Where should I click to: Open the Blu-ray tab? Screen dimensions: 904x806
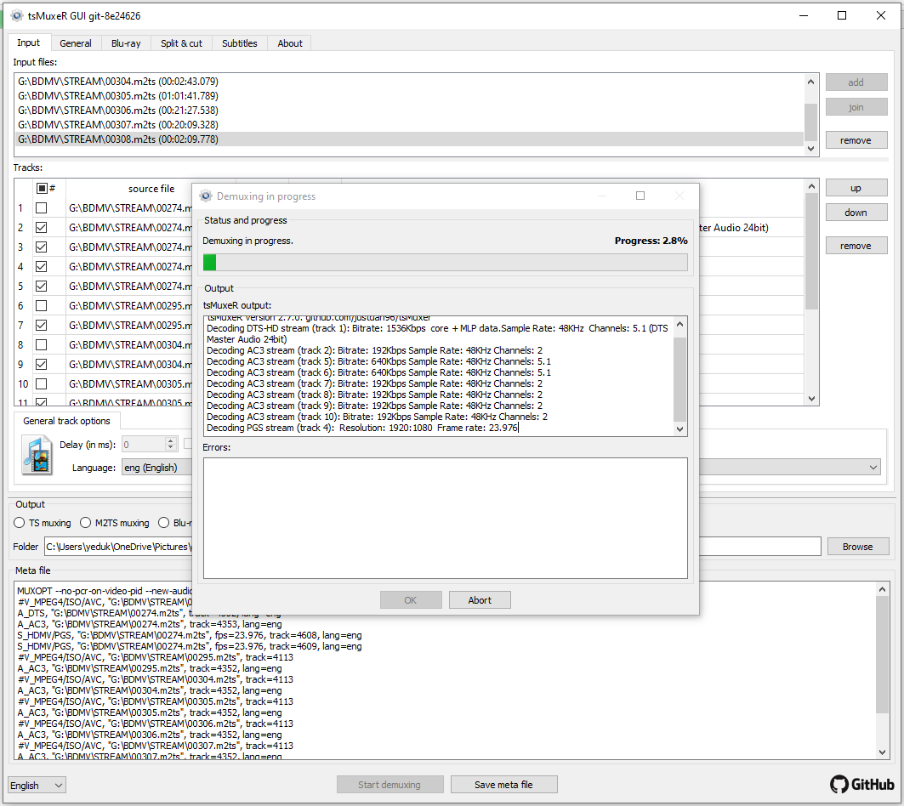(x=126, y=43)
